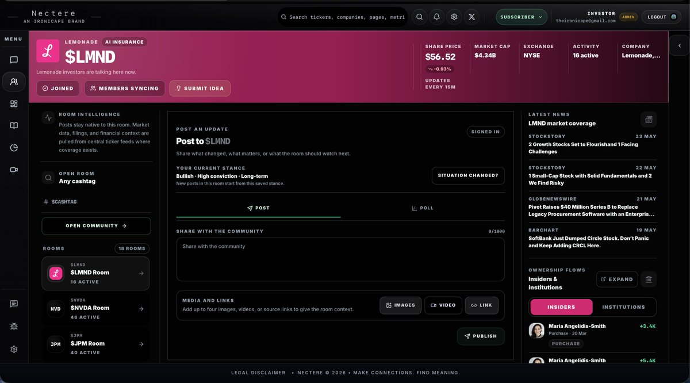Open the pie chart icon in sidebar
This screenshot has height=383, width=690.
tap(14, 148)
